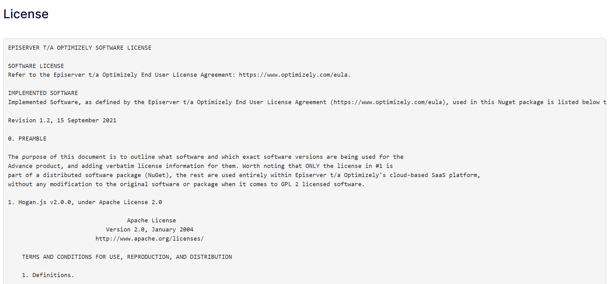Click the TERMS AND CONDITIONS heading line
This screenshot has height=284, width=610.
(127, 257)
